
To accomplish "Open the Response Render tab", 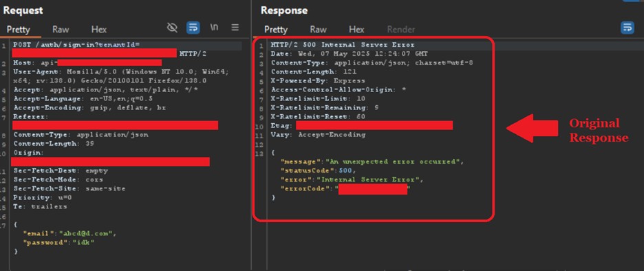I will click(x=401, y=30).
